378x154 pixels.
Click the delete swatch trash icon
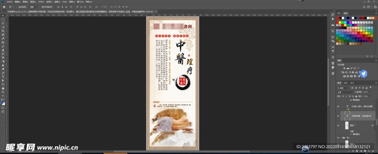coord(372,56)
